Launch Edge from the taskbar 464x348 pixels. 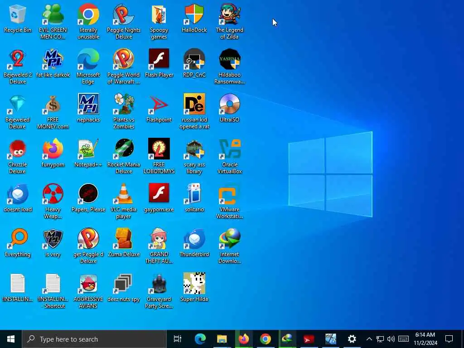click(200, 339)
